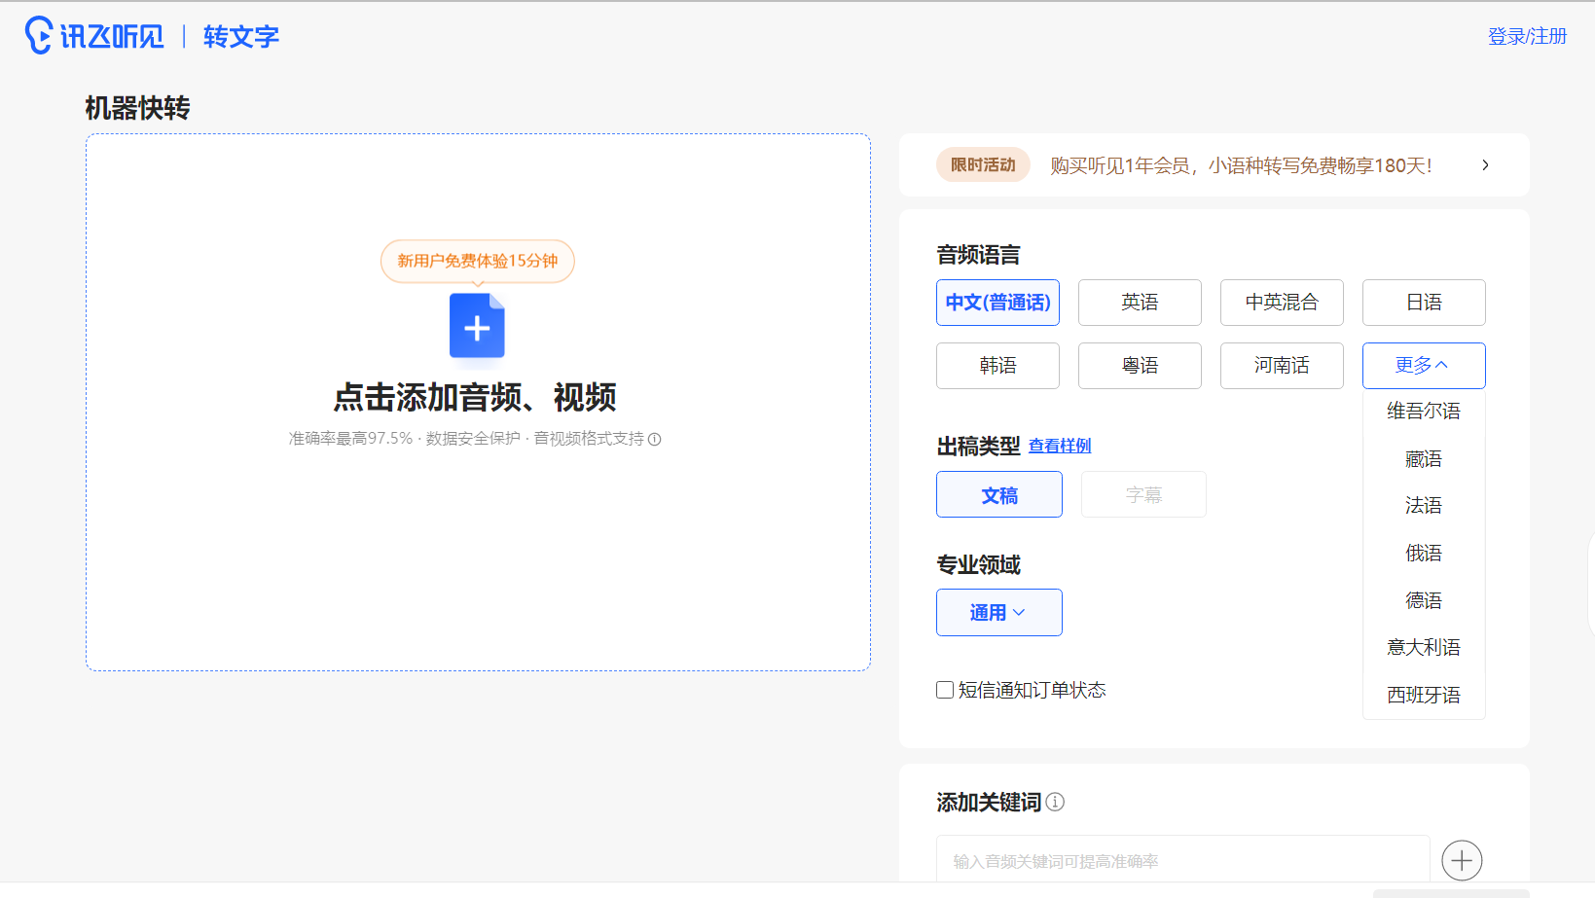Choose 维吾尔语 from the language list
The image size is (1595, 898).
tap(1424, 411)
